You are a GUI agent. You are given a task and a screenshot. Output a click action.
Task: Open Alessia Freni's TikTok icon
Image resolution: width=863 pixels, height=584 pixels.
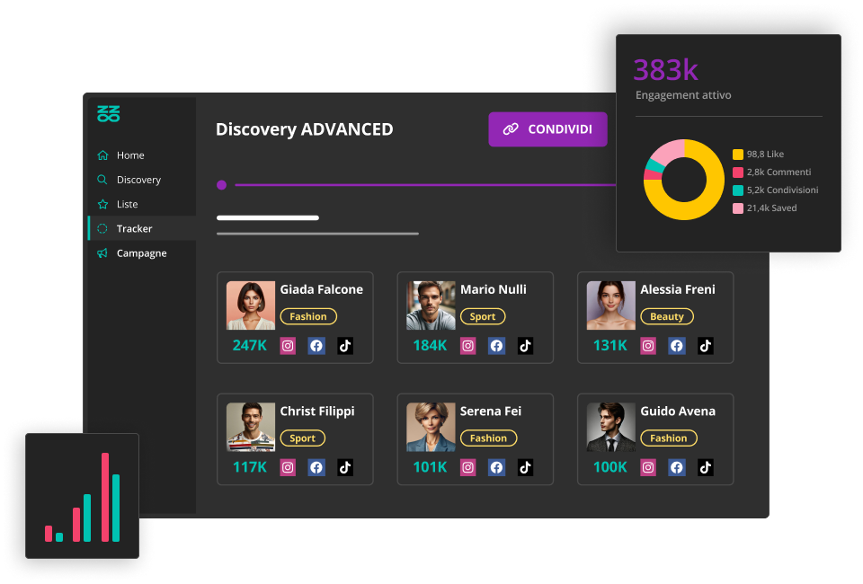click(x=706, y=346)
